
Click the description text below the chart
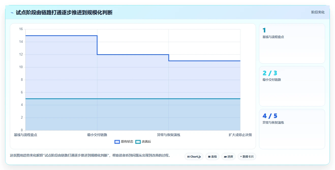pyautogui.click(x=90, y=155)
